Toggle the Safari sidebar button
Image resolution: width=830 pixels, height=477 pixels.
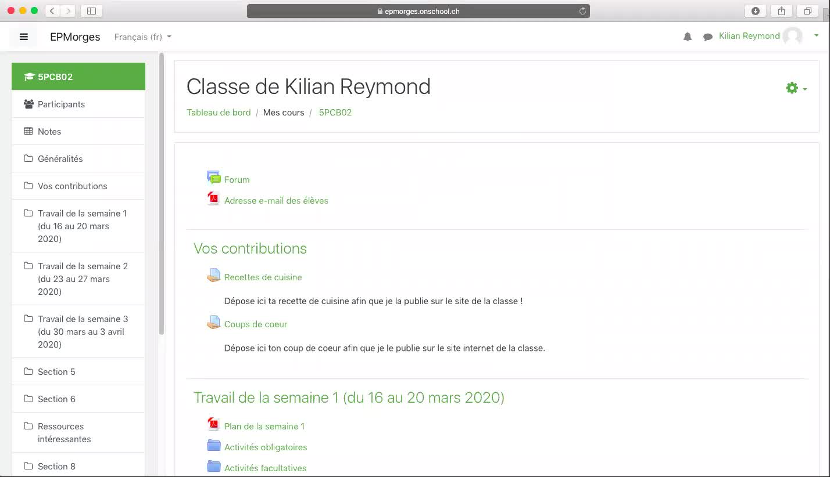click(x=91, y=11)
